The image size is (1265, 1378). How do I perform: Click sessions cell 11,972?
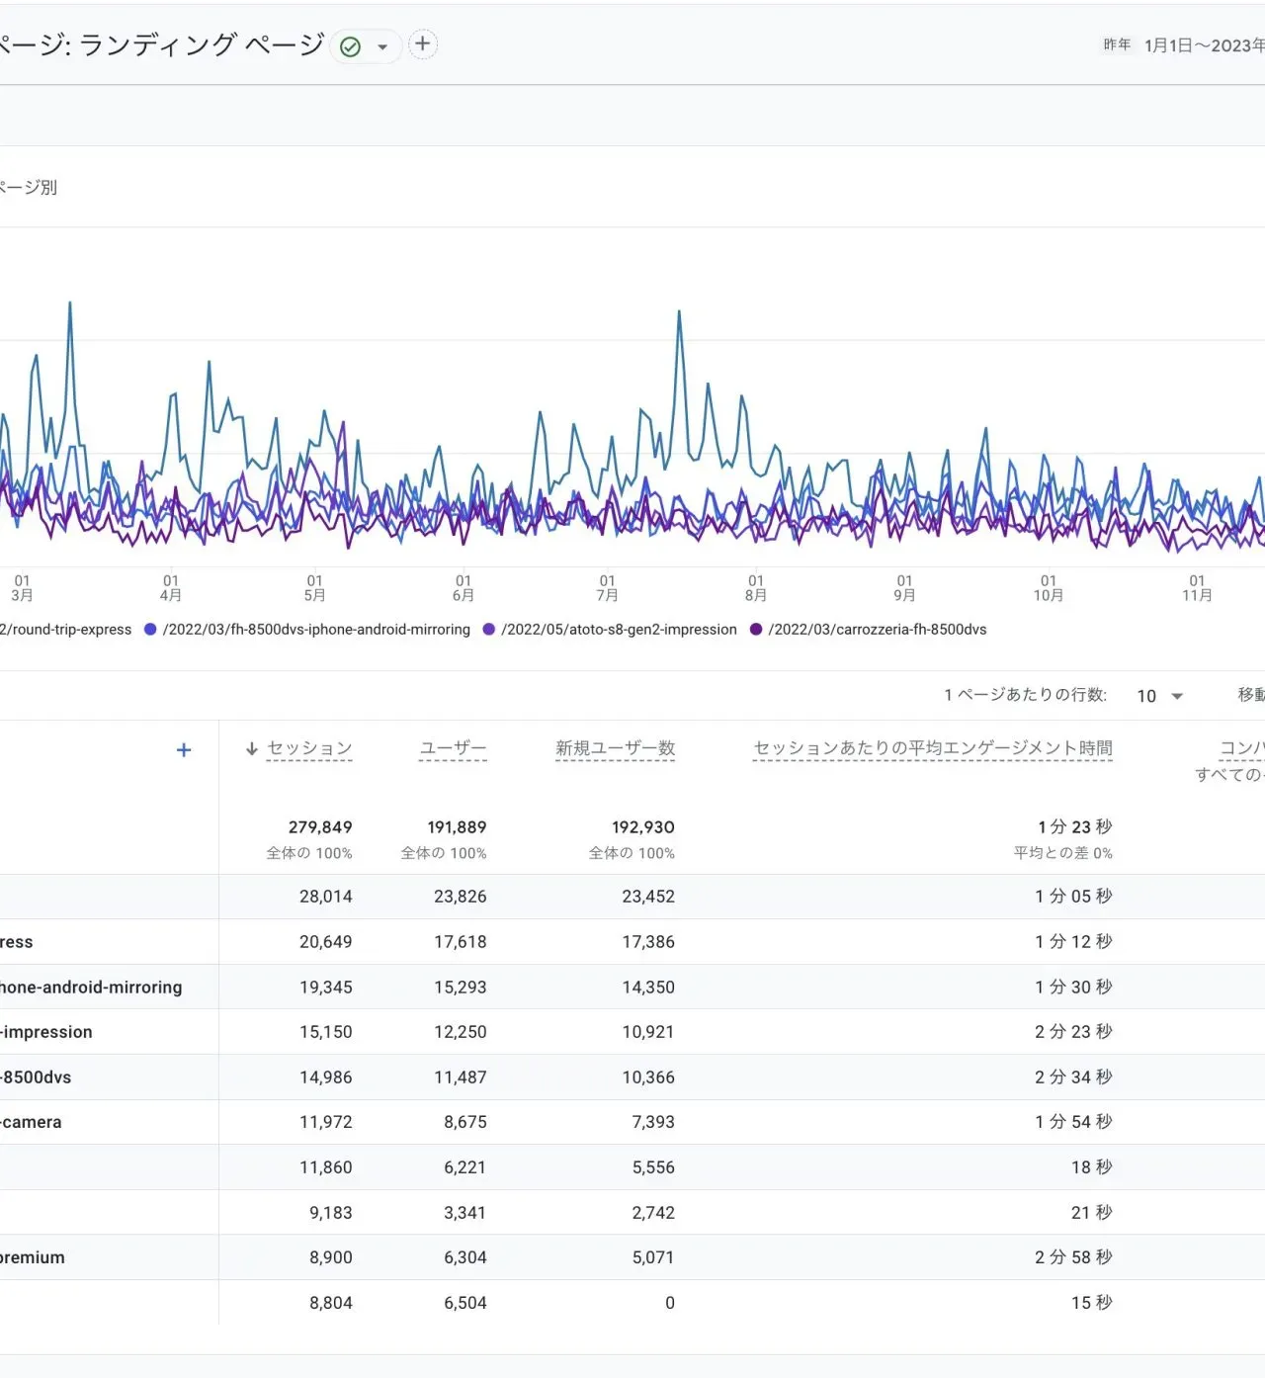(326, 1122)
